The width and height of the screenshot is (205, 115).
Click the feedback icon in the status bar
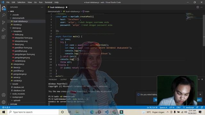click(x=197, y=107)
